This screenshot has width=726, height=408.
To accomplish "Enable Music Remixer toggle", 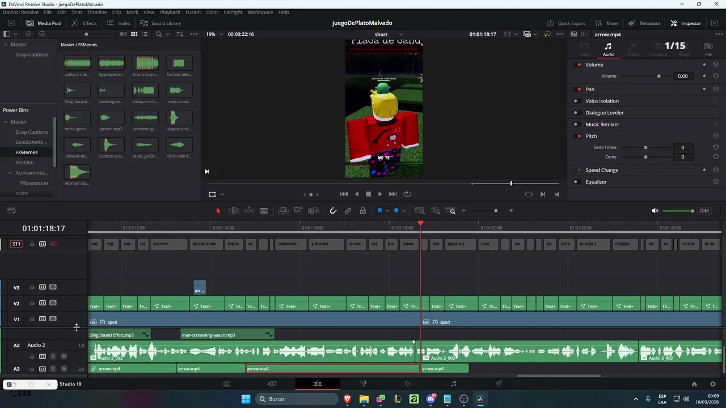I will click(x=576, y=124).
